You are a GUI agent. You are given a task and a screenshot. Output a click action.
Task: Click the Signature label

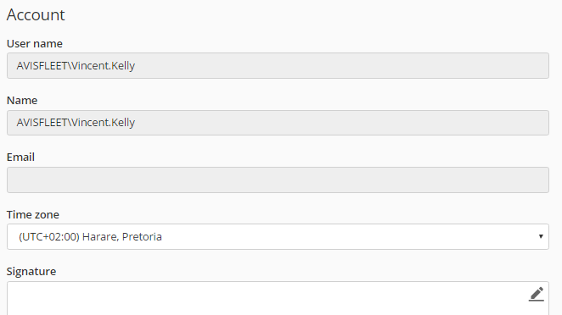pyautogui.click(x=31, y=271)
